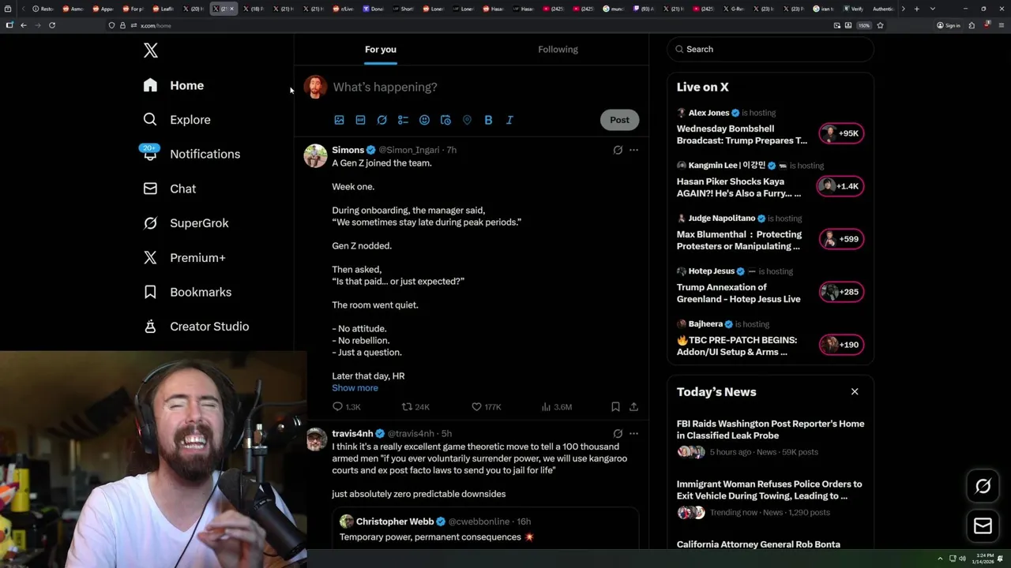1011x568 pixels.
Task: Open the browser hamburger menu
Action: click(1000, 25)
